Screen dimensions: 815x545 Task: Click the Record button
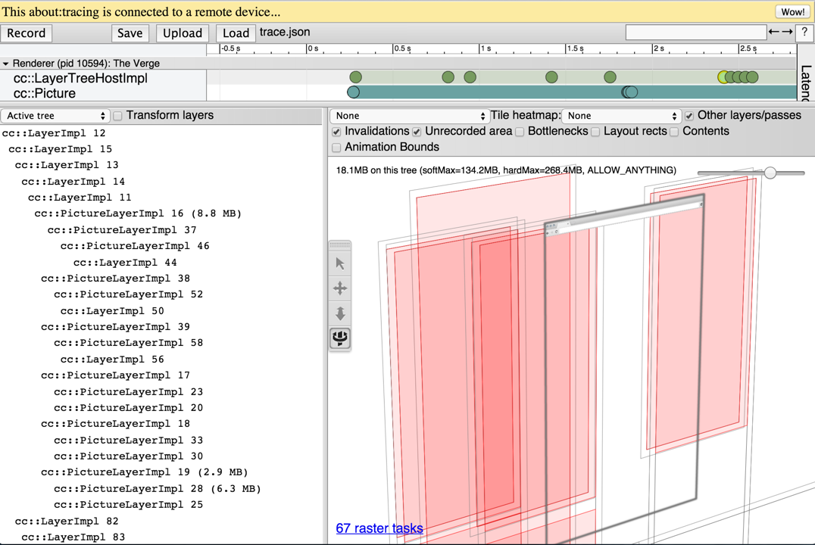point(27,33)
